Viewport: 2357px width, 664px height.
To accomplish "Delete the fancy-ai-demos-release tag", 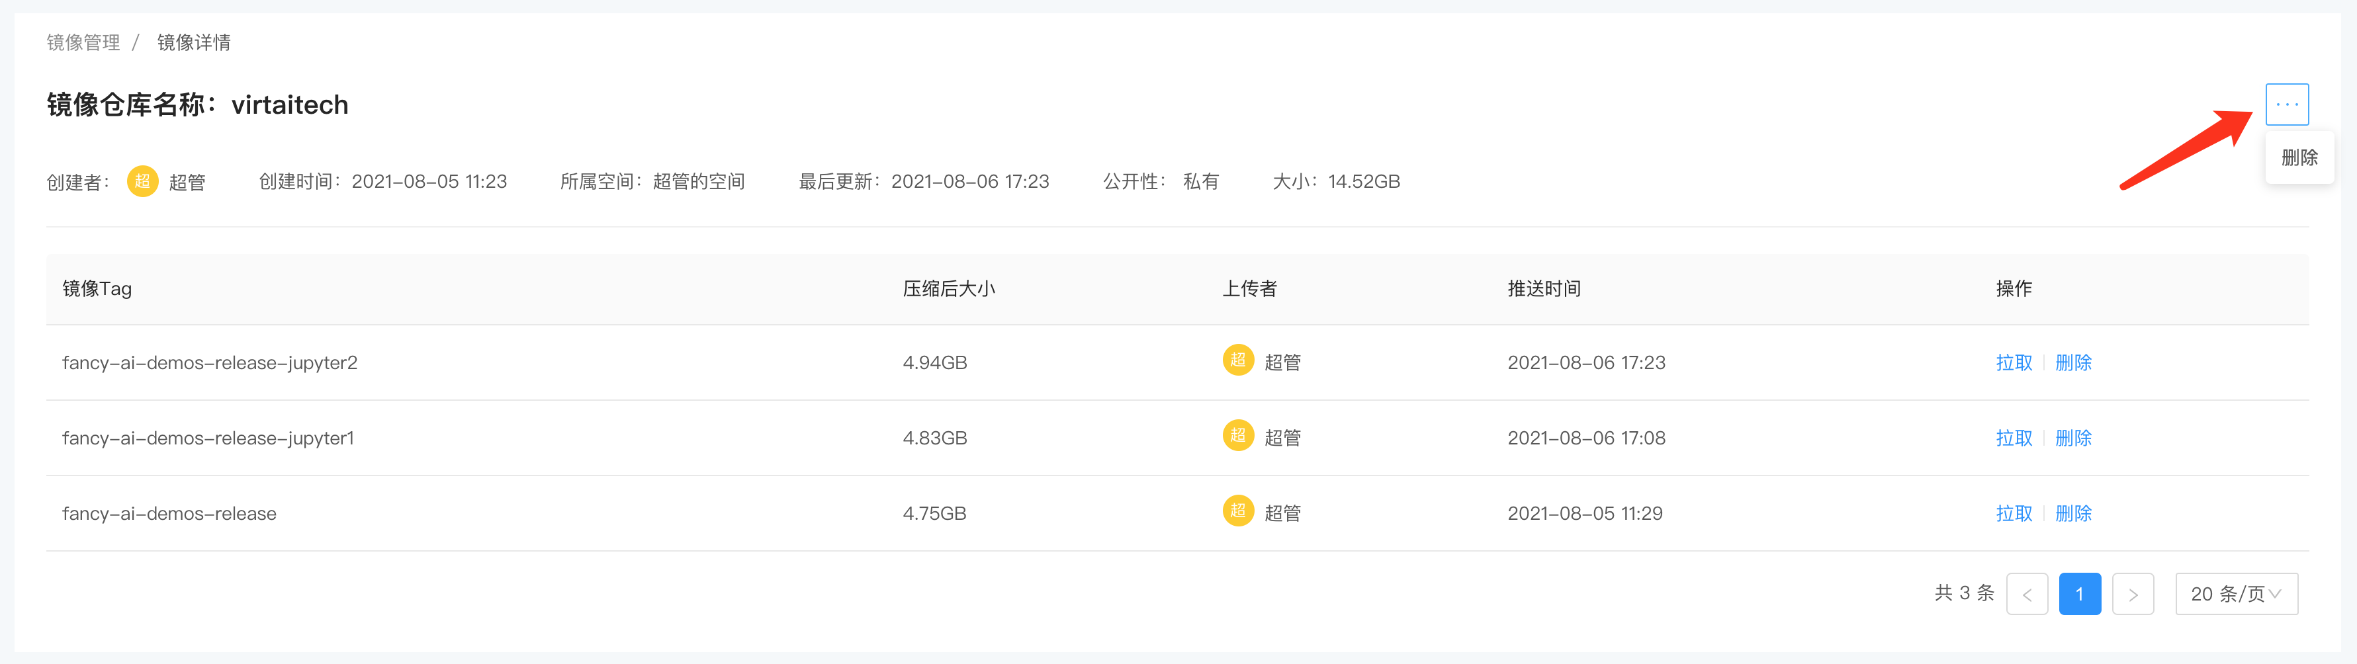I will click(2072, 513).
